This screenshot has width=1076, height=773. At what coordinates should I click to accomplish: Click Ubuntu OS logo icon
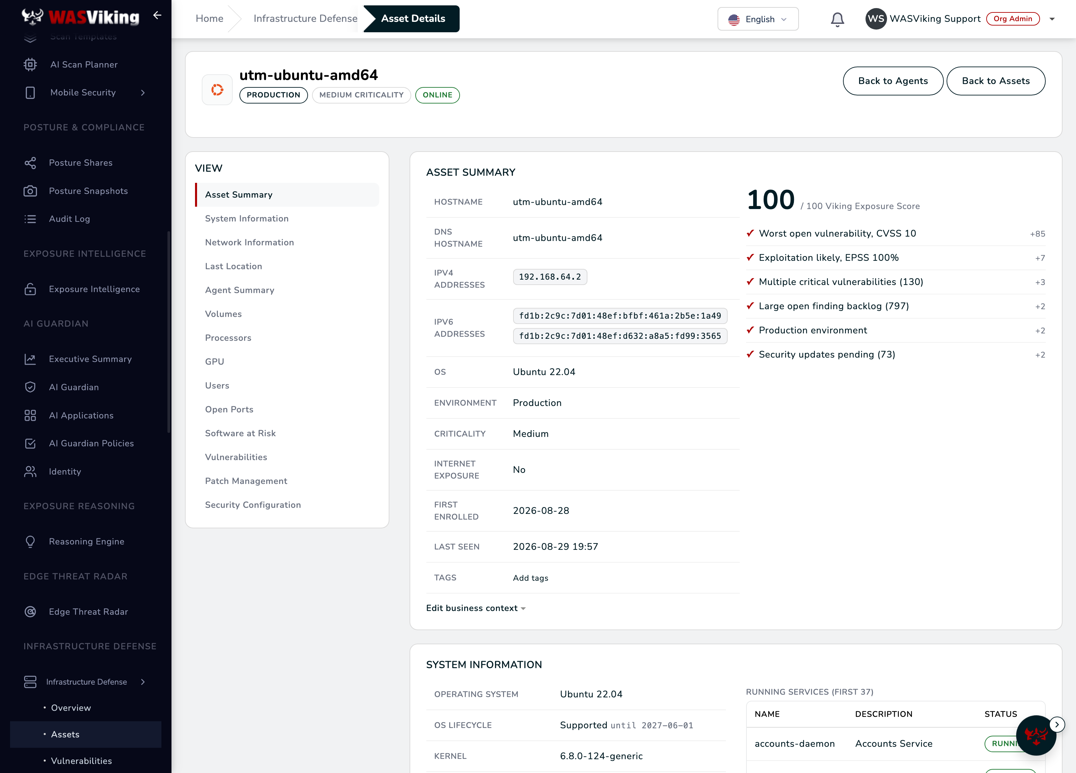tap(217, 90)
